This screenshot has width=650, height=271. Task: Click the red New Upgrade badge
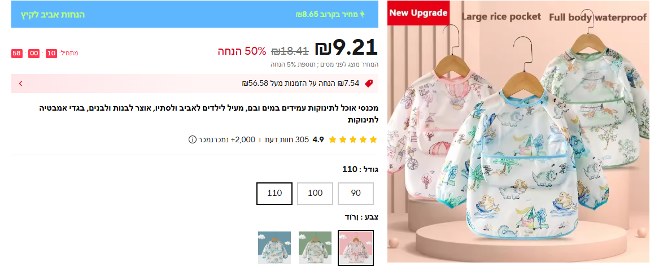pos(418,13)
